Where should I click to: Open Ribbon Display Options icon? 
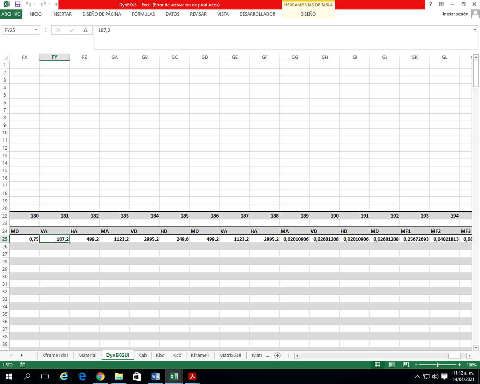click(x=441, y=4)
